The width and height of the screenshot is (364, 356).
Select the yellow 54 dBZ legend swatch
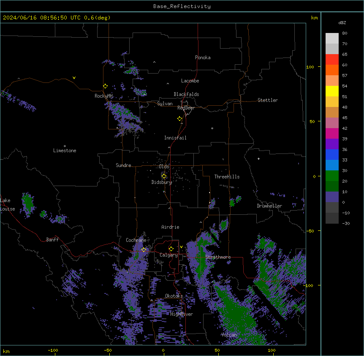click(332, 91)
